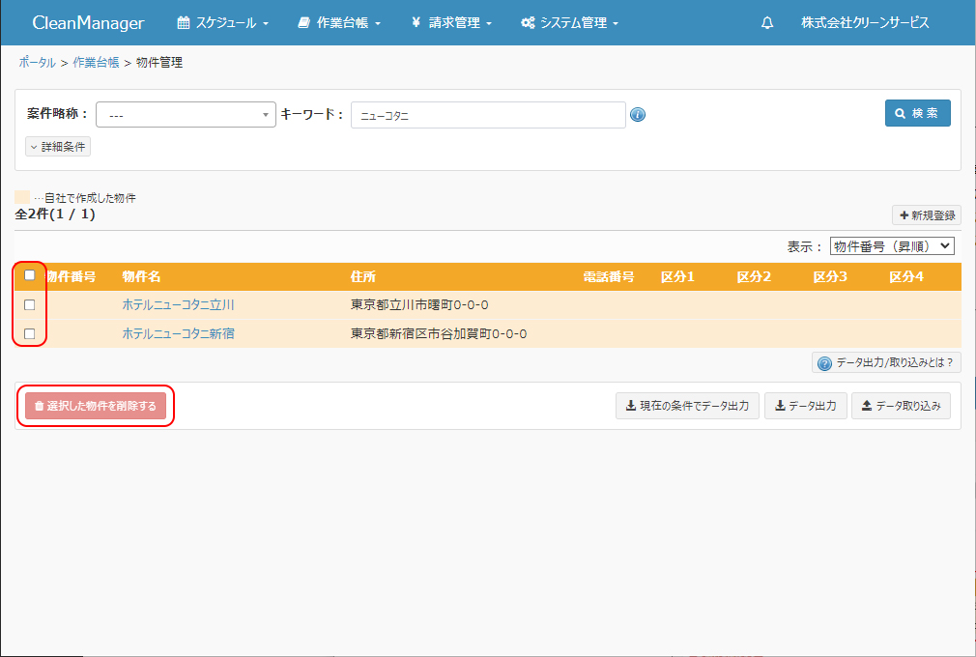Click the help icon for データ出力/取り込みとは?
Screen dimensions: 976x657
(x=824, y=363)
